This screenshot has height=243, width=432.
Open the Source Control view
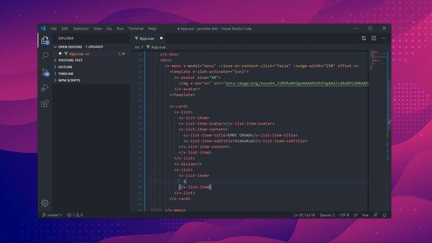(x=45, y=72)
